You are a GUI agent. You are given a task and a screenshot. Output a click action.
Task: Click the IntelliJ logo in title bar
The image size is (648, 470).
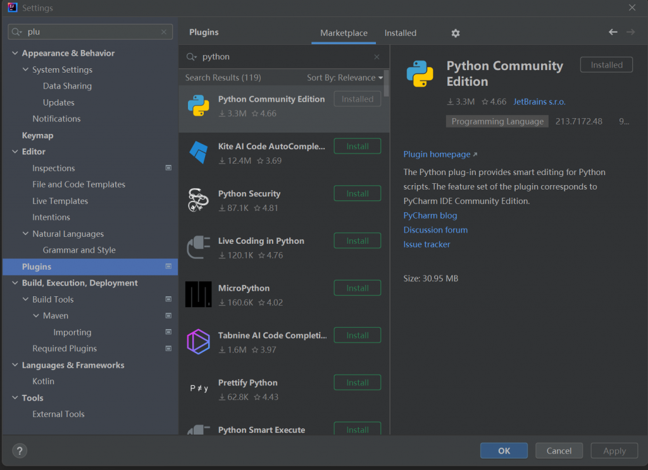(13, 8)
